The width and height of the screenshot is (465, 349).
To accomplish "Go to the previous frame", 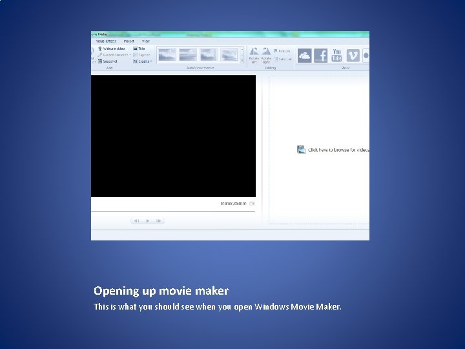I will point(136,221).
